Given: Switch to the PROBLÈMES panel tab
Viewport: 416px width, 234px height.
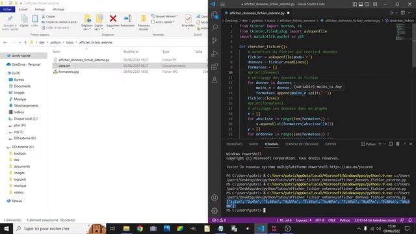Looking at the screenshot, I should [x=234, y=144].
